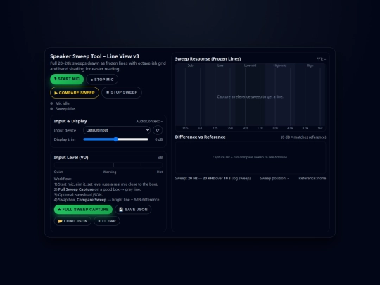Stop the sweep with Stop Sweep
This screenshot has width=380, height=285.
pos(122,92)
